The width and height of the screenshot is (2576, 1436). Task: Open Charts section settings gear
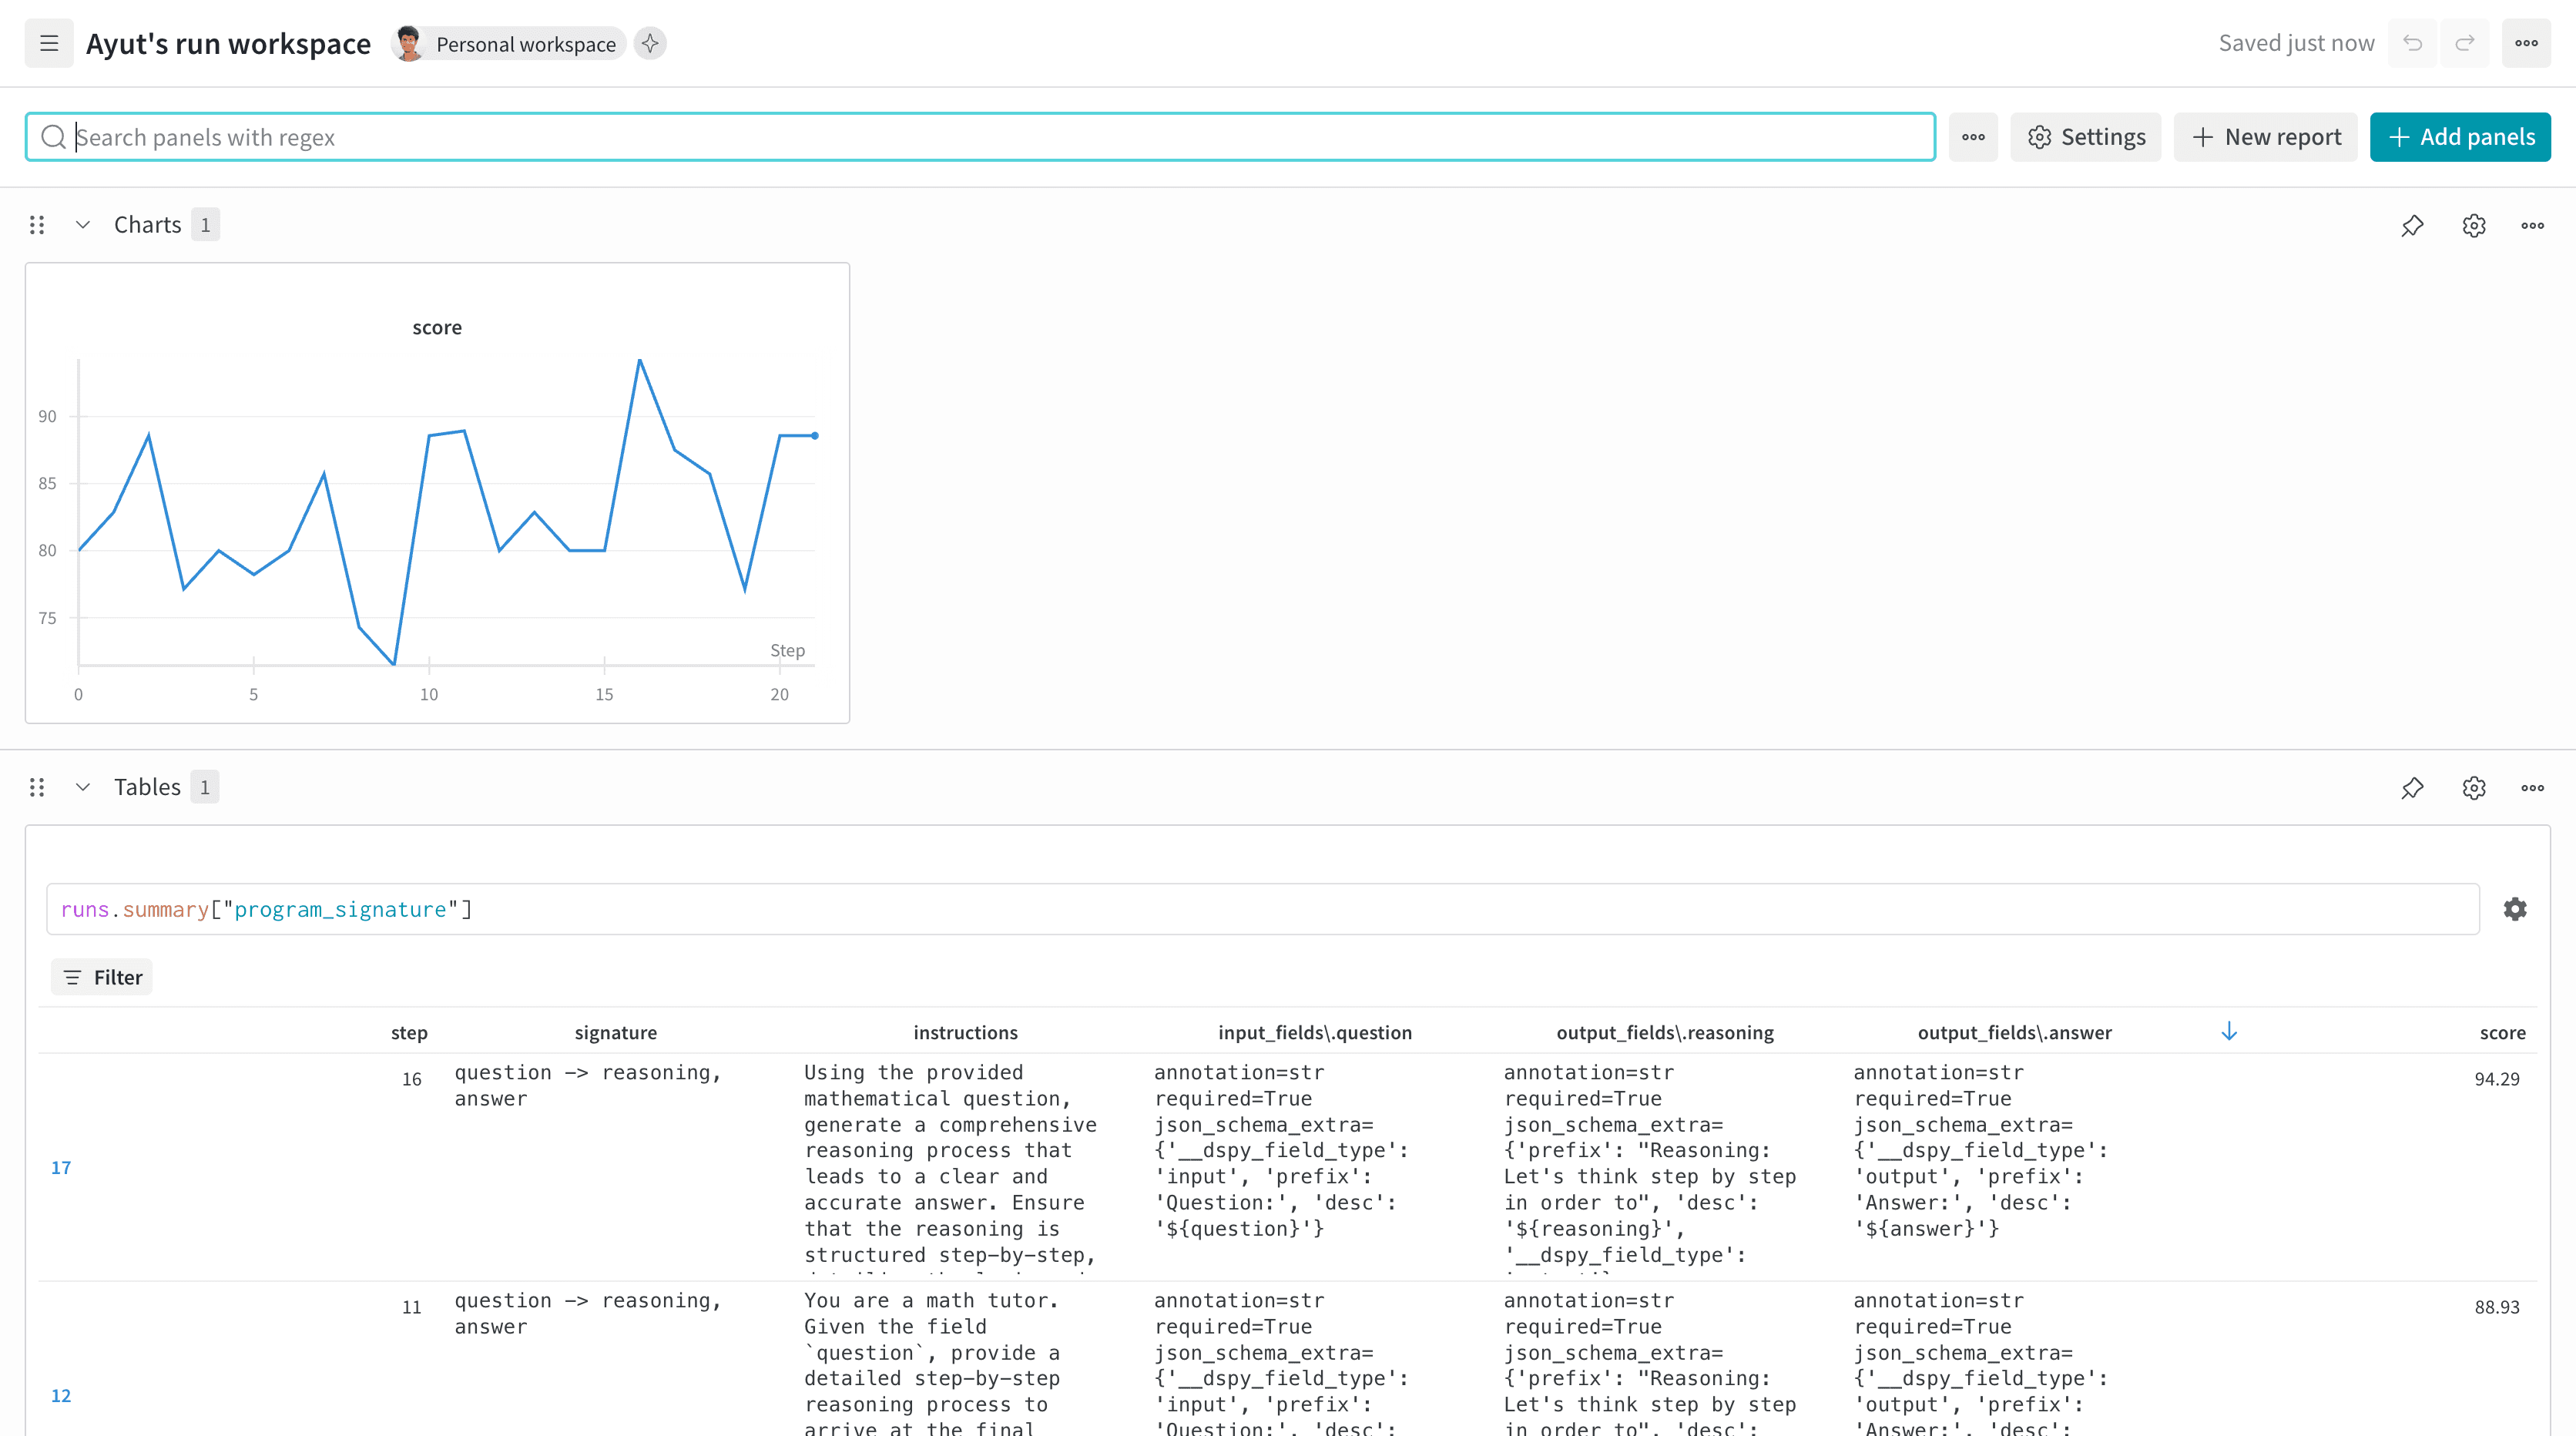[2474, 225]
